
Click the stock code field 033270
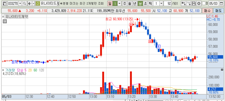[x=13, y=3]
